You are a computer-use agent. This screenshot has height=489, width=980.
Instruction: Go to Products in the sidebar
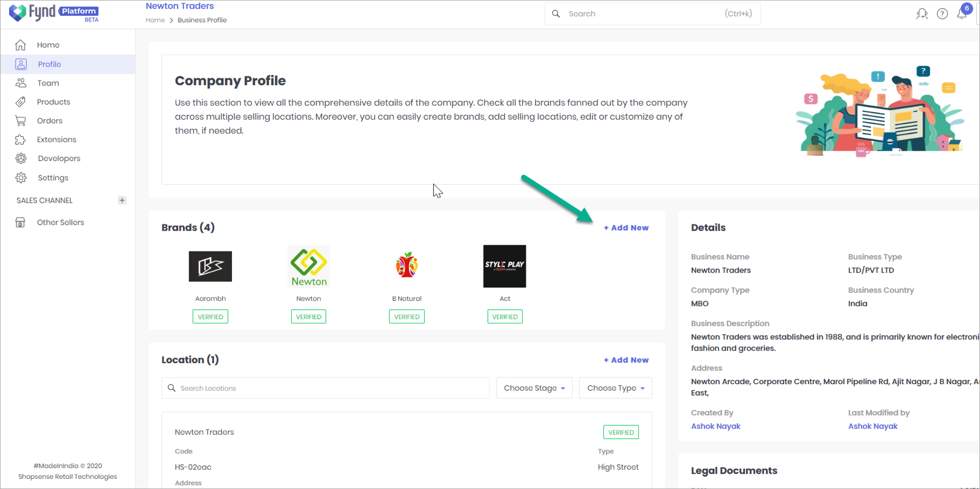pyautogui.click(x=53, y=102)
